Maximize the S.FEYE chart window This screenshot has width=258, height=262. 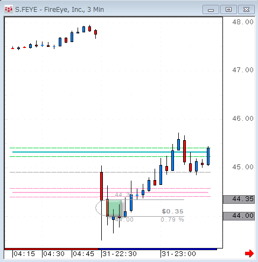pyautogui.click(x=228, y=10)
